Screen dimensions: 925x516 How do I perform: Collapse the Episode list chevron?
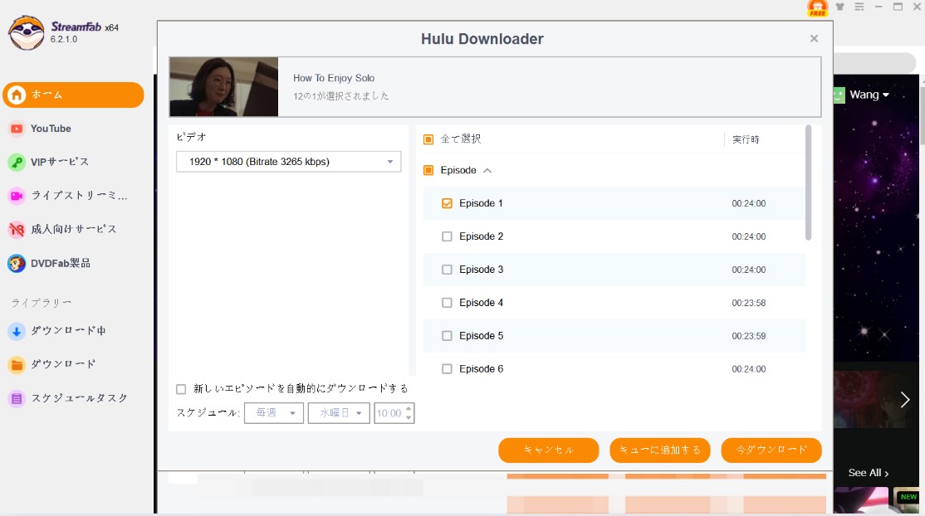coord(487,170)
